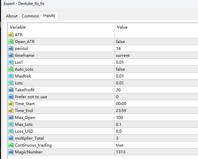The height and width of the screenshot is (159, 198).
Task: Click the integer icon beside period
Action: click(11, 48)
